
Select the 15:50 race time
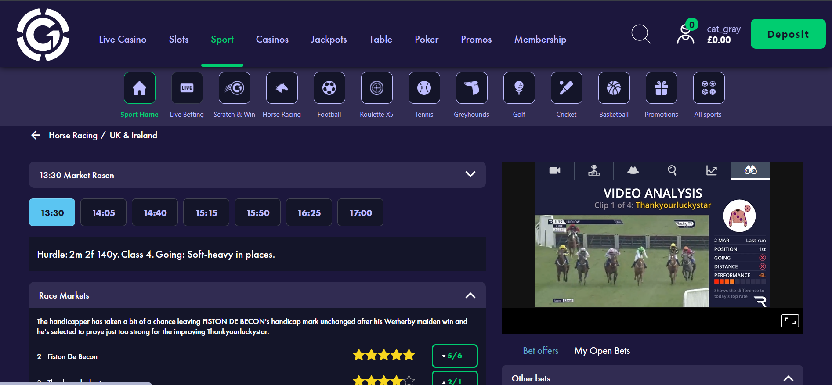(x=258, y=212)
